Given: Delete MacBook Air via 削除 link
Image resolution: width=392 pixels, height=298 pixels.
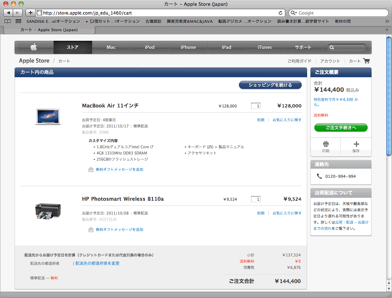Looking at the screenshot, I should point(261,120).
